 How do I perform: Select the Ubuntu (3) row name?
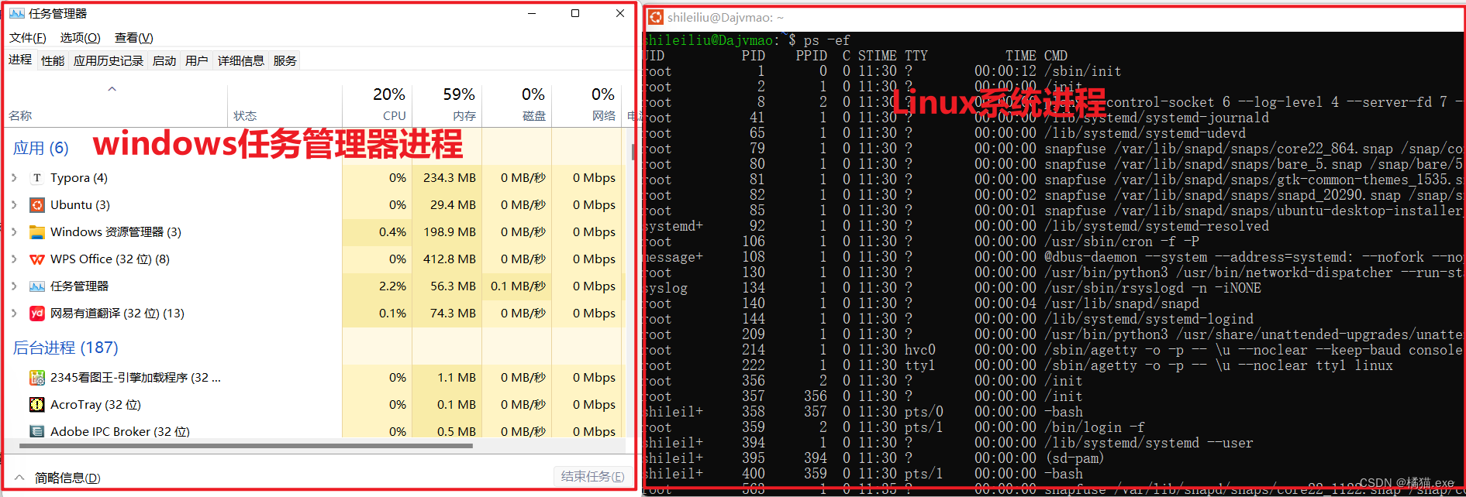pos(80,205)
